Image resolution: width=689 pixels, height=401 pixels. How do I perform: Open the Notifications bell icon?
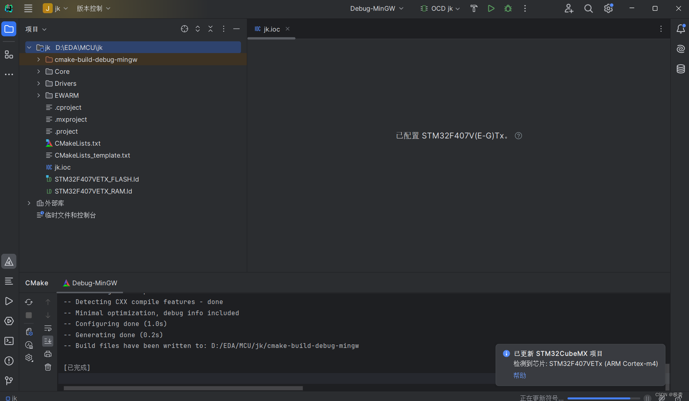(x=681, y=29)
